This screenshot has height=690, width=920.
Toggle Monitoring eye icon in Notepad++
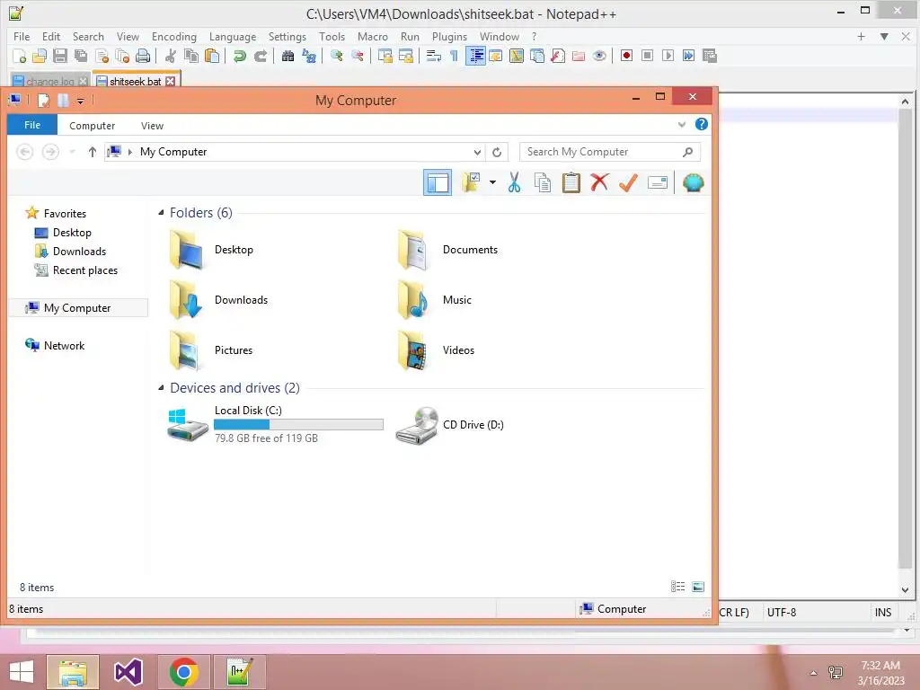(599, 56)
